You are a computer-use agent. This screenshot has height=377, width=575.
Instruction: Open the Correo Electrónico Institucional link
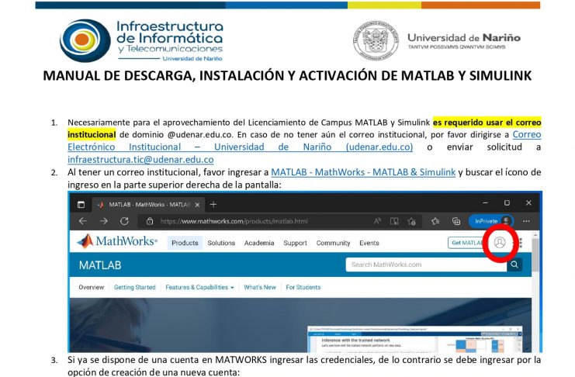point(241,147)
